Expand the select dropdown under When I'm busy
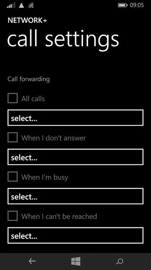The height and width of the screenshot is (270, 151). (75, 196)
